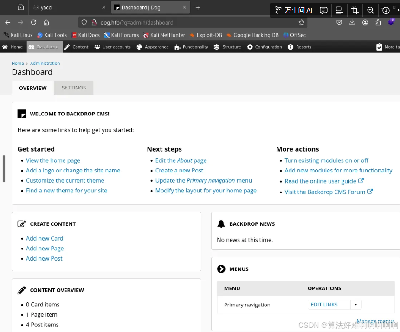Open the Kali Tools bookmark
Viewport: 400px width, 332px height.
click(x=52, y=35)
